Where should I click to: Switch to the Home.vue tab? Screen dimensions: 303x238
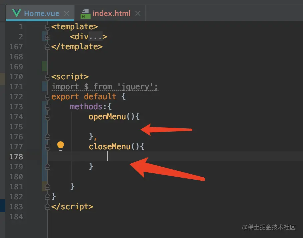pos(40,13)
